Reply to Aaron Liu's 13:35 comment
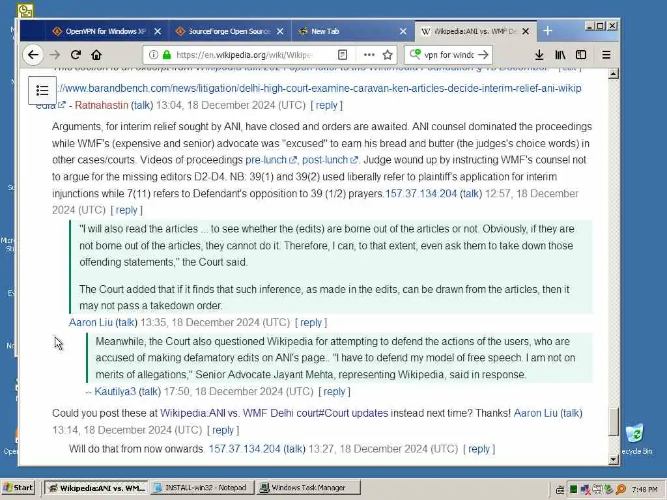 tap(311, 323)
